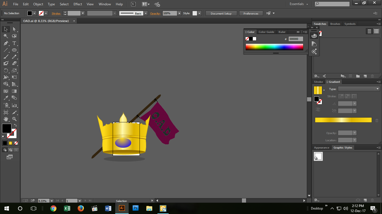Open Preferences
The width and height of the screenshot is (382, 214).
(x=251, y=13)
